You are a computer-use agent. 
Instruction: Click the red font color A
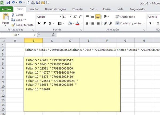(x=77, y=23)
